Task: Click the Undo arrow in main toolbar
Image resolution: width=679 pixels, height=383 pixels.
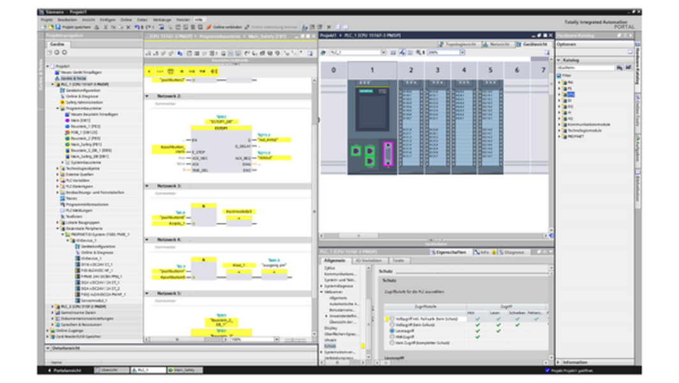Action: 136,27
